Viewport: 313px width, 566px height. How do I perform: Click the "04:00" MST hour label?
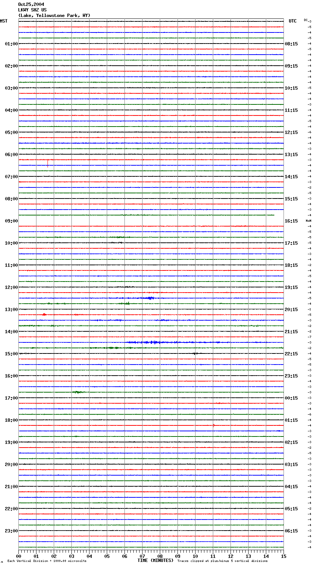pos(11,110)
